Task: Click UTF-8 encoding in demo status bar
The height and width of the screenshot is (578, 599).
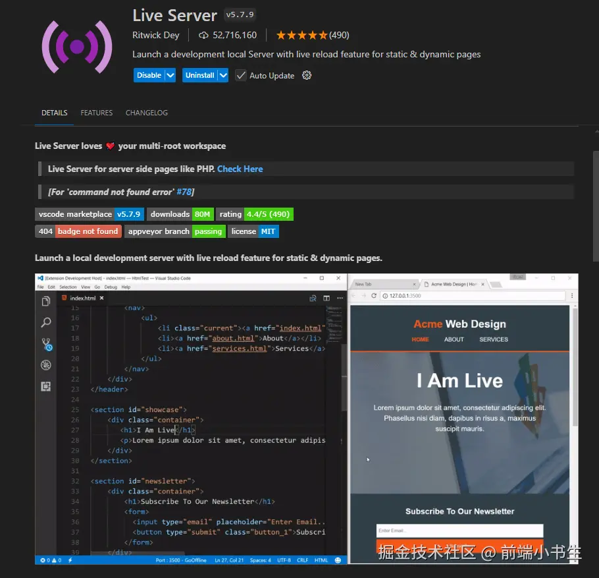Action: tap(284, 560)
